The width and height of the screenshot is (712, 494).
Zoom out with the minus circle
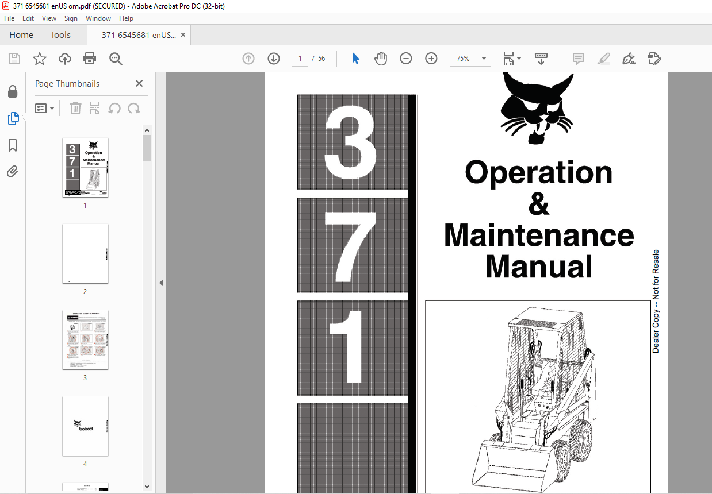(406, 59)
